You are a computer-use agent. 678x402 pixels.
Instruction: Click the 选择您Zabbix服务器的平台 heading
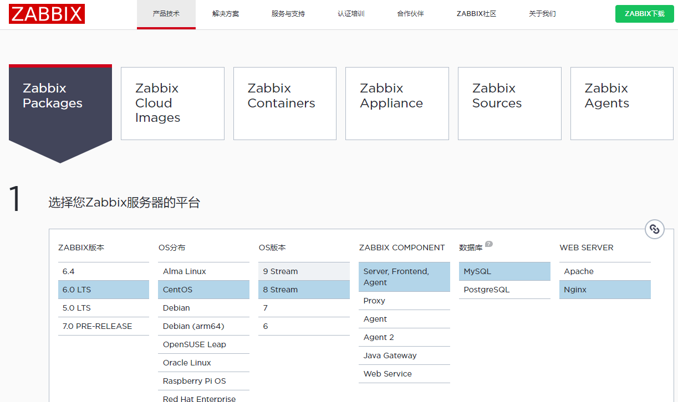pos(124,203)
